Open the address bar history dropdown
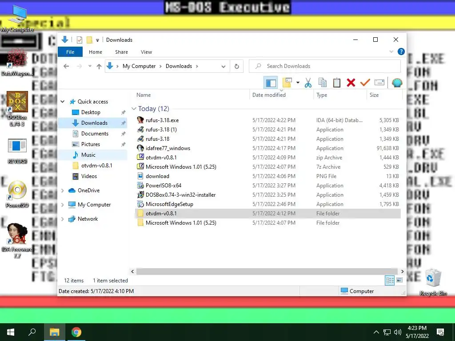The width and height of the screenshot is (455, 341). tap(223, 67)
